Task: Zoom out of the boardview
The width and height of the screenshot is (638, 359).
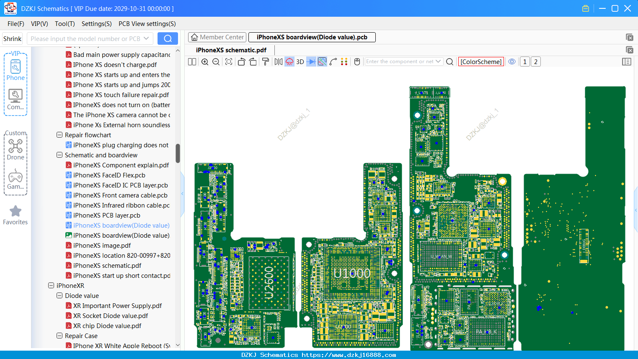Action: pyautogui.click(x=216, y=62)
